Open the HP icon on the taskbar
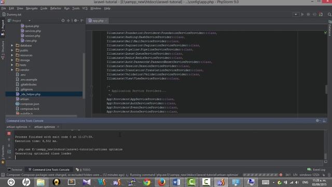 (26, 182)
